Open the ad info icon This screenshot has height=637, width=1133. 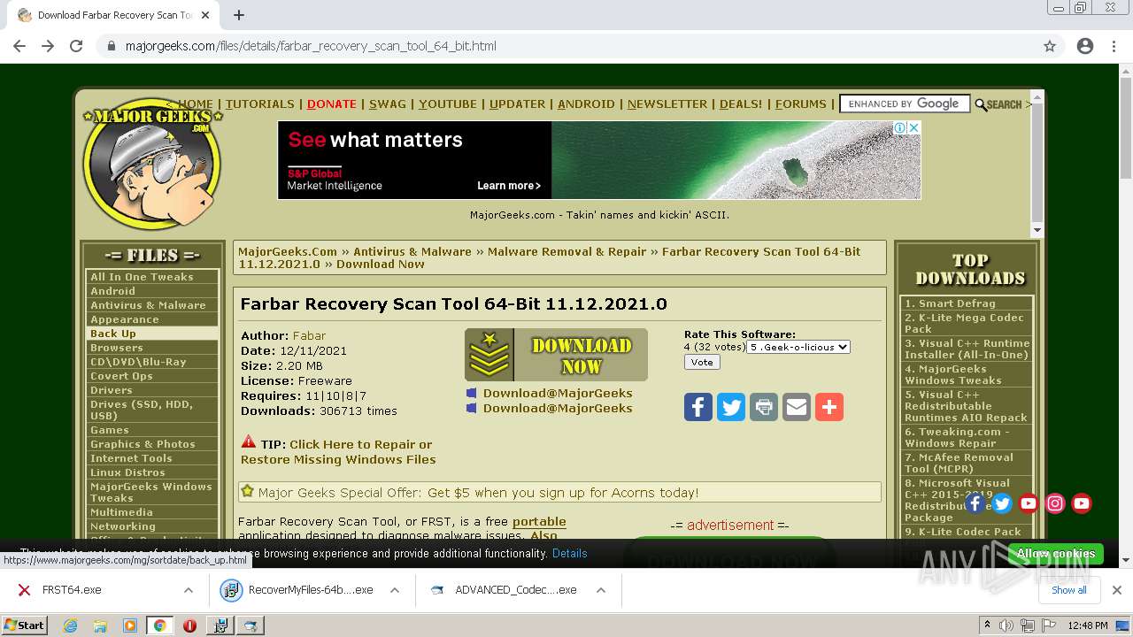[x=900, y=128]
